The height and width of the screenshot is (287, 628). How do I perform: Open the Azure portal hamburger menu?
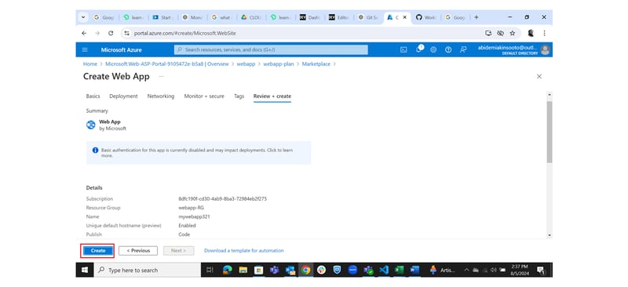[85, 49]
